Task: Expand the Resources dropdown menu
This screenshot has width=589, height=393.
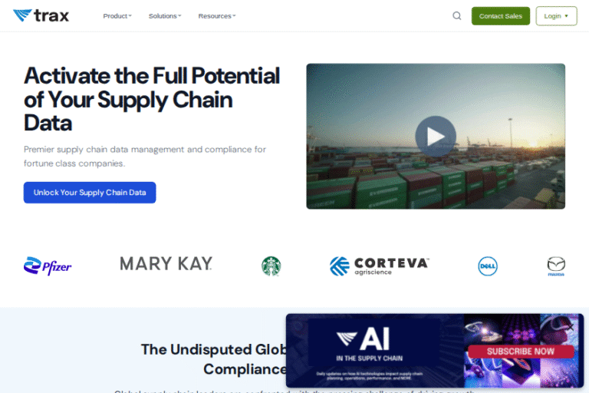Action: [x=217, y=16]
